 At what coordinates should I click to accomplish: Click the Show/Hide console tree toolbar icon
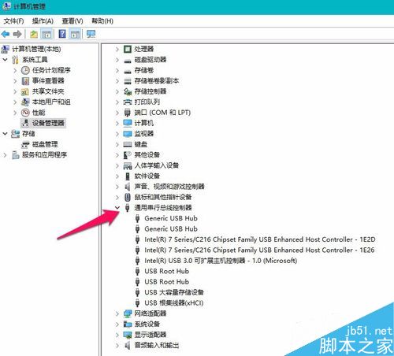(46, 34)
